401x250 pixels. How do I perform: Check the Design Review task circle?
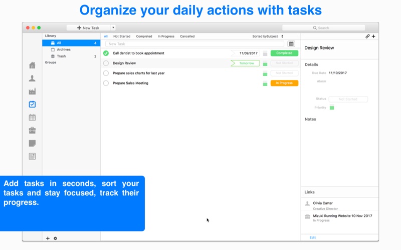tap(106, 63)
